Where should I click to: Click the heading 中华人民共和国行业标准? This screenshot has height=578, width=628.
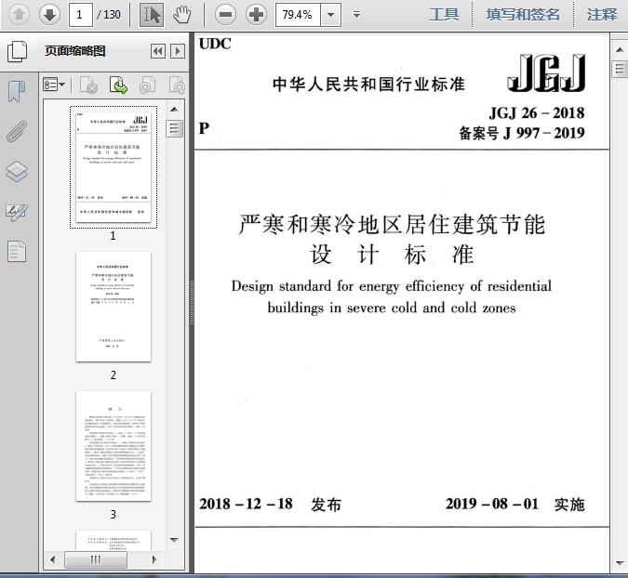(368, 85)
